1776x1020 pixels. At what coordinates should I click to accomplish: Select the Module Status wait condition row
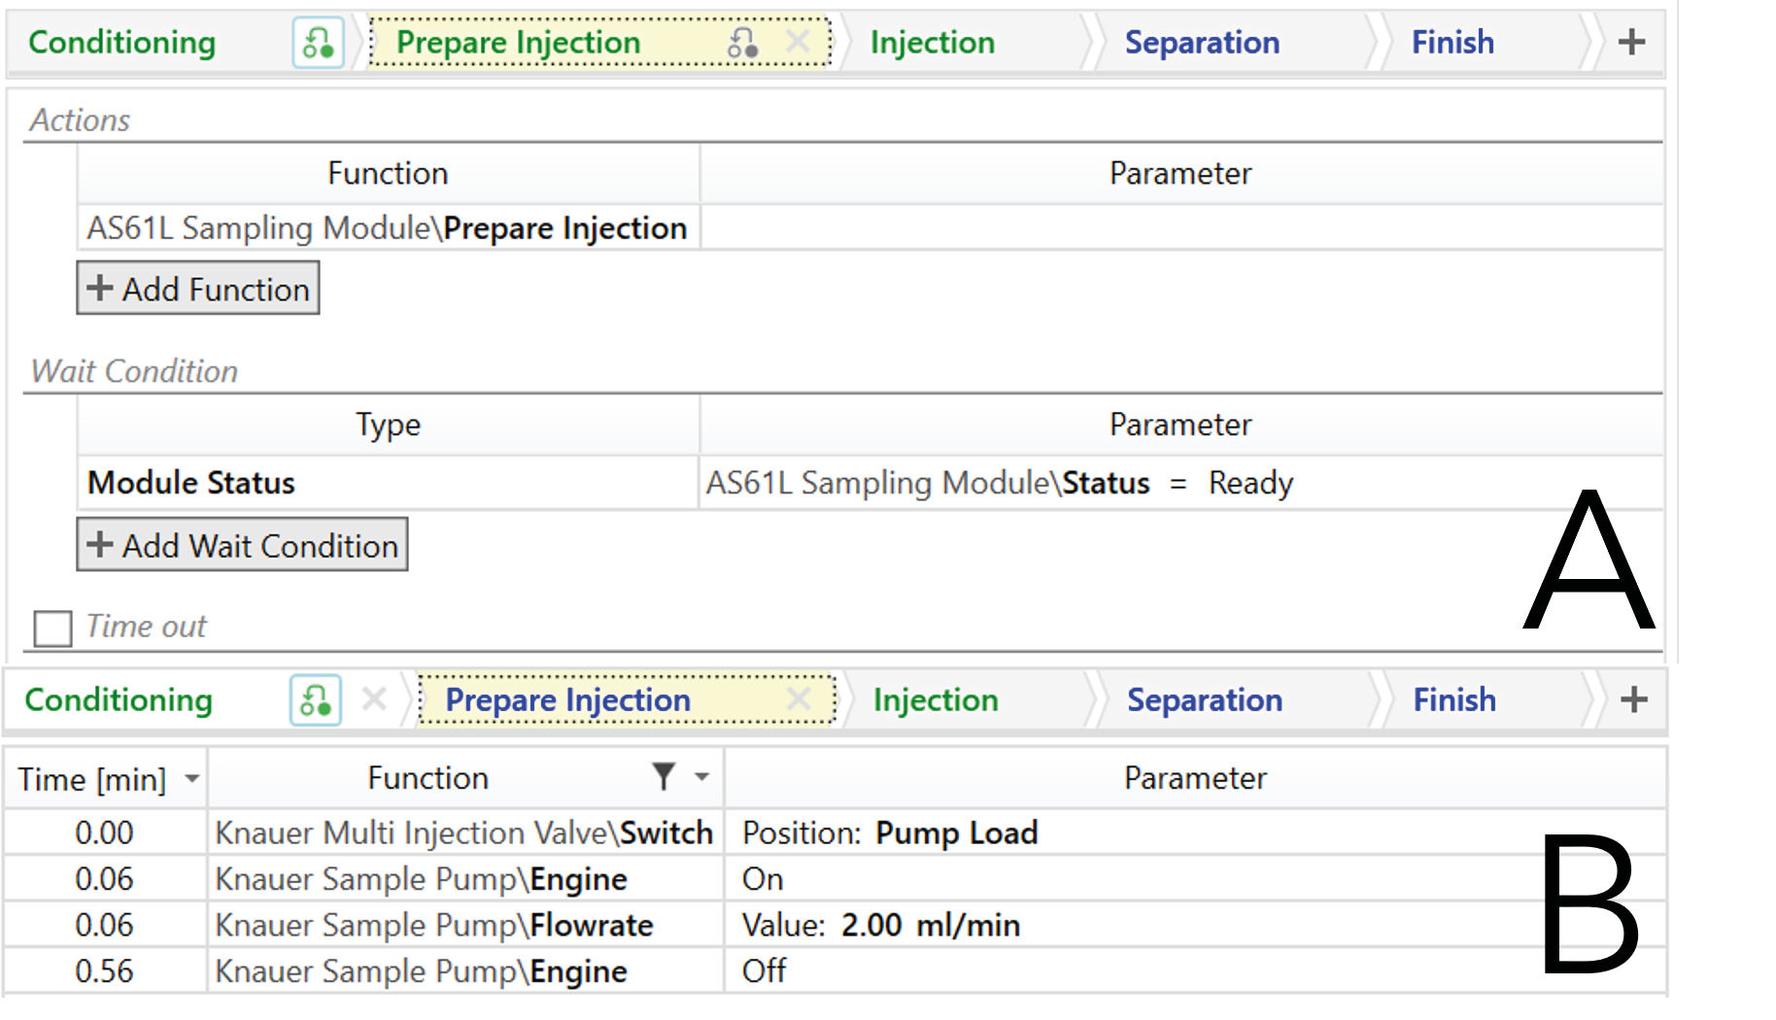pos(190,483)
